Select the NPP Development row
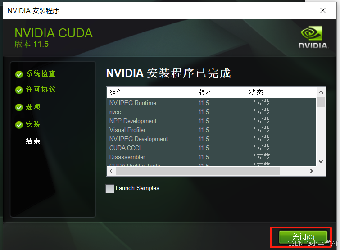 click(211, 121)
